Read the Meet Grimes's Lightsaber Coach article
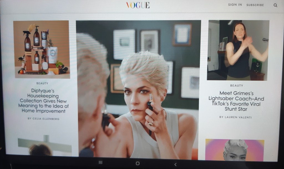The height and width of the screenshot is (169, 284). [236, 101]
